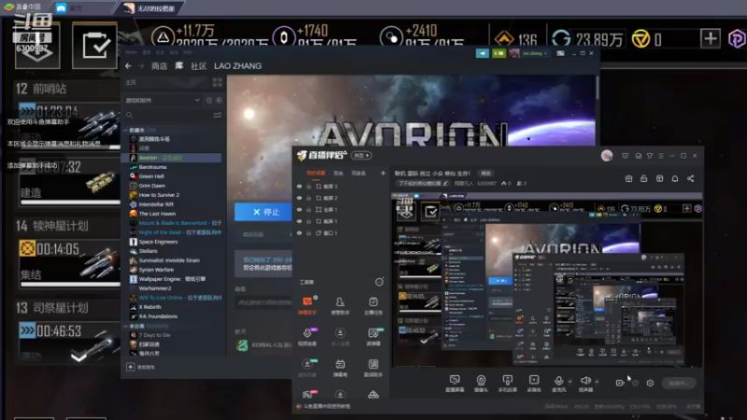Click the Steam library search magnifier
747x420 pixels.
[129, 115]
